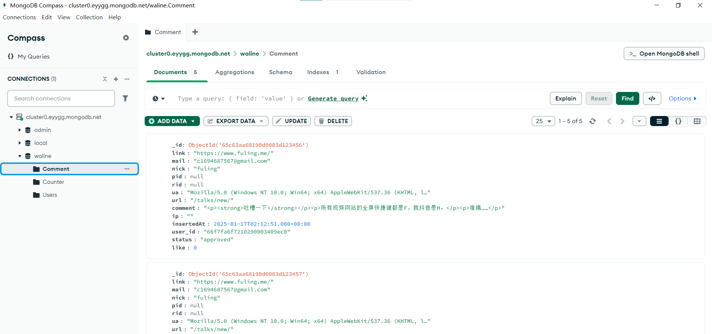
Task: Switch to table view of documents
Action: click(x=697, y=121)
